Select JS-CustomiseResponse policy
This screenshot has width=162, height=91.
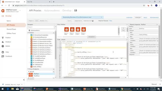tap(40, 37)
